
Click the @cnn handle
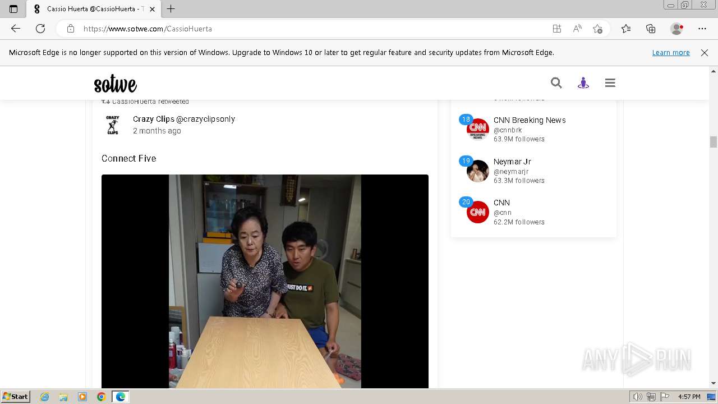click(x=503, y=213)
